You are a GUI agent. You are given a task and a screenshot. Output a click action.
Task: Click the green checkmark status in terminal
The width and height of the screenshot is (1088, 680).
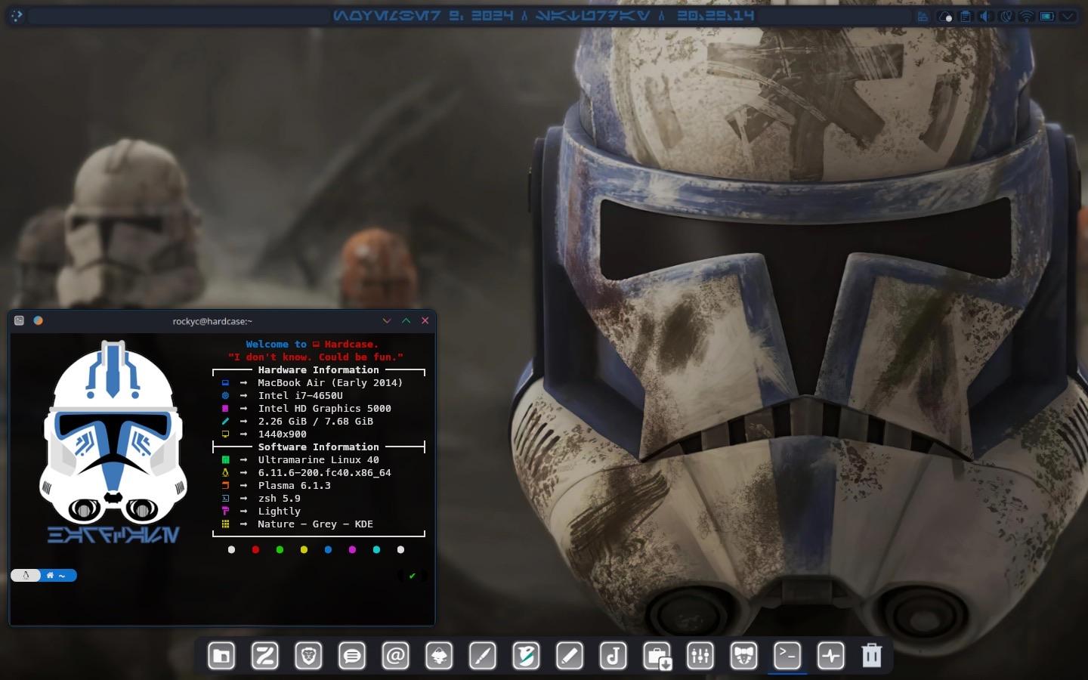coord(412,576)
